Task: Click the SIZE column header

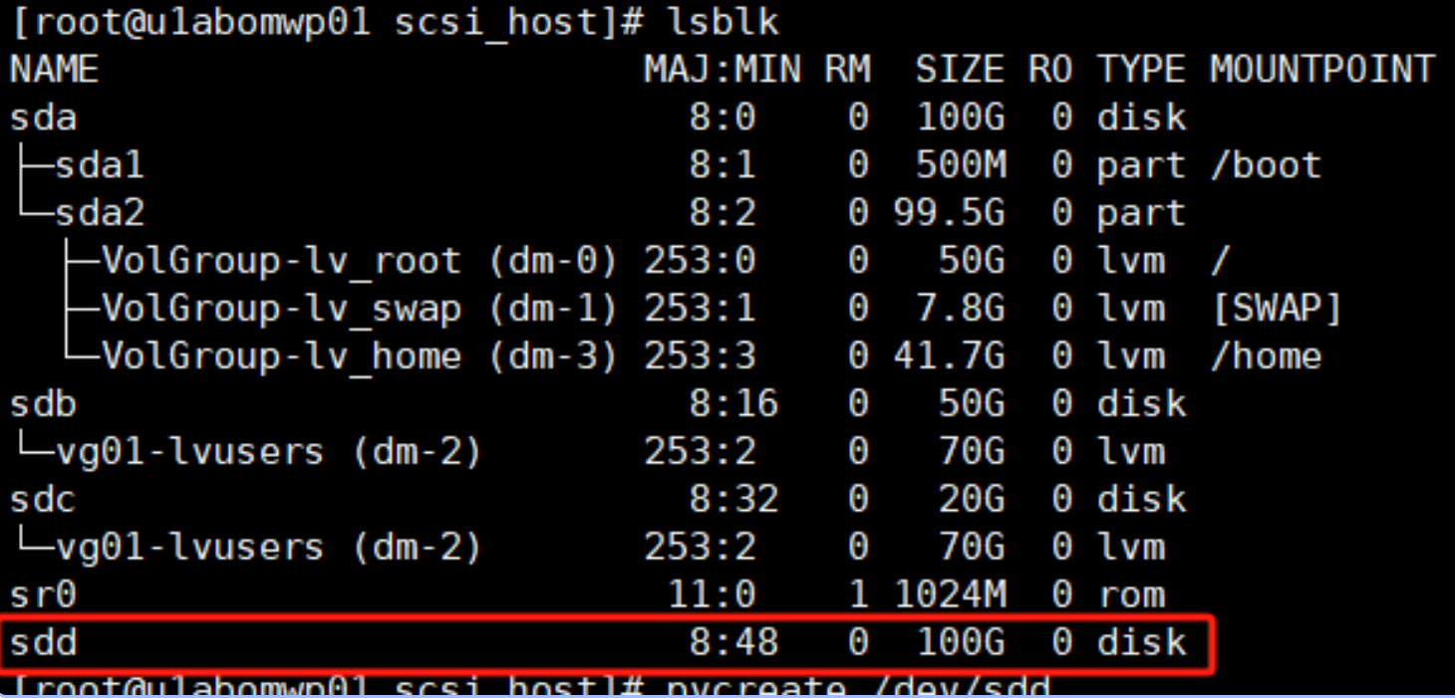Action: pyautogui.click(x=960, y=70)
